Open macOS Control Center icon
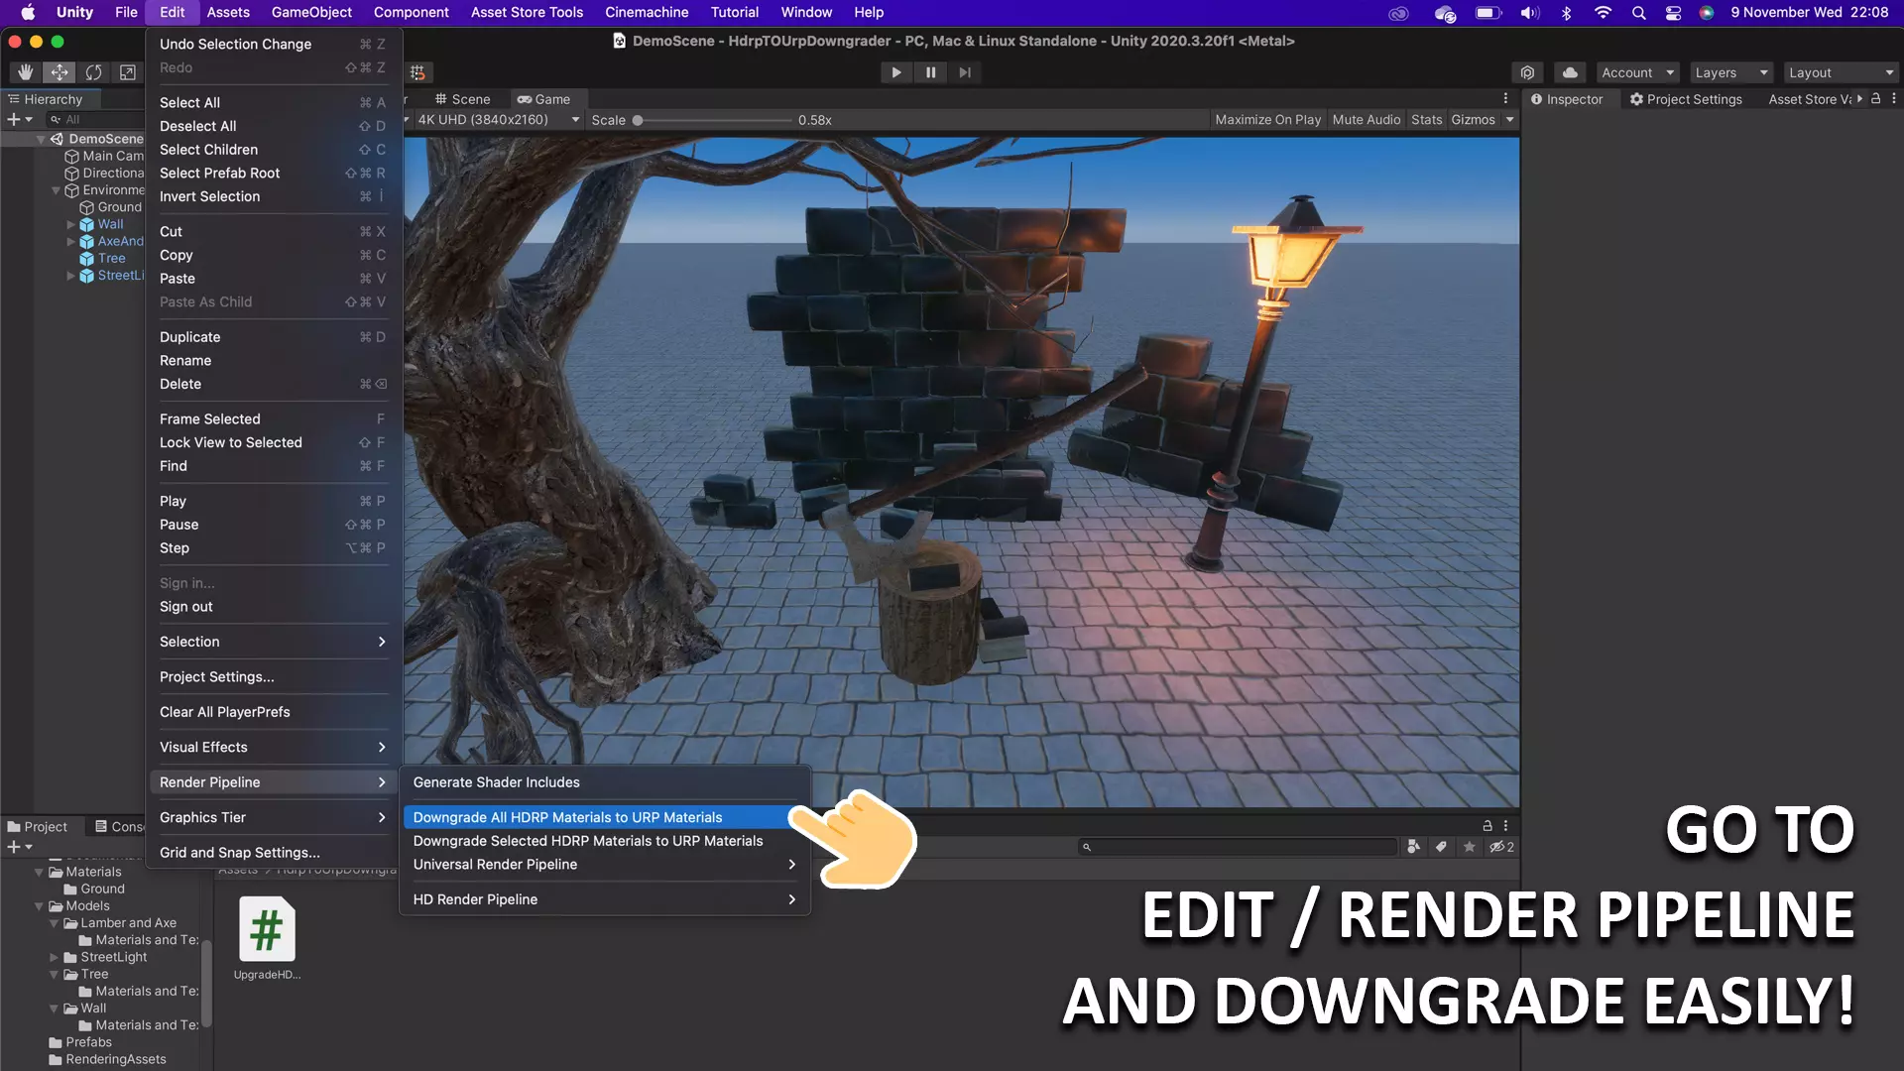This screenshot has width=1904, height=1071. coord(1673,13)
